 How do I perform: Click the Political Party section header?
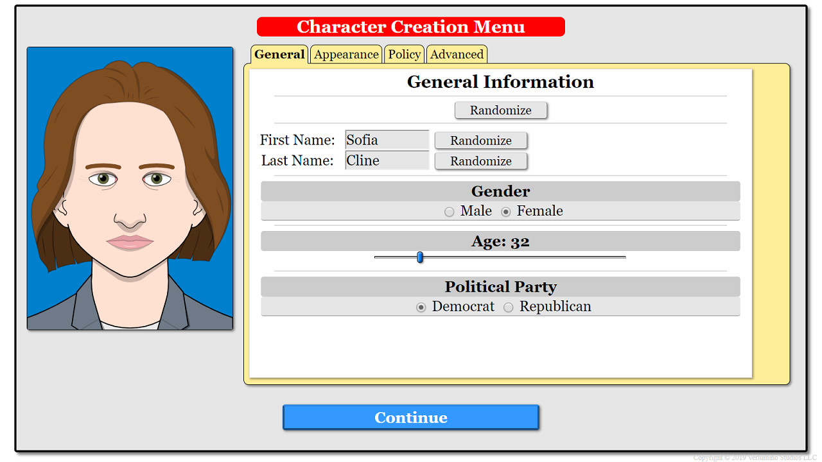500,286
